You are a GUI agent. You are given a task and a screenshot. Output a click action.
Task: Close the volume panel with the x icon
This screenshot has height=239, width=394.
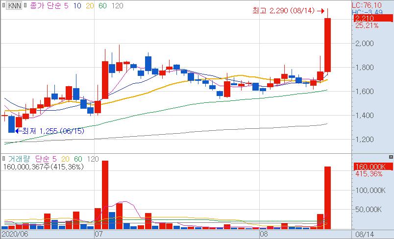[x=391, y=157]
